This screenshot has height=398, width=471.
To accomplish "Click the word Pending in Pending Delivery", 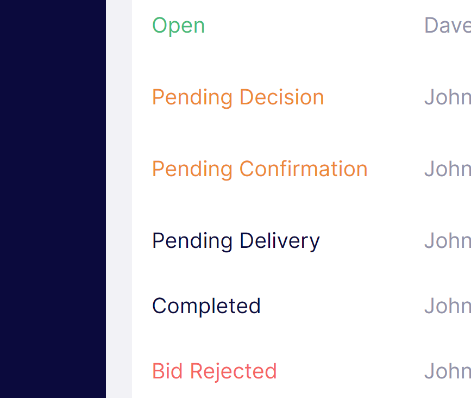I will click(x=192, y=241).
